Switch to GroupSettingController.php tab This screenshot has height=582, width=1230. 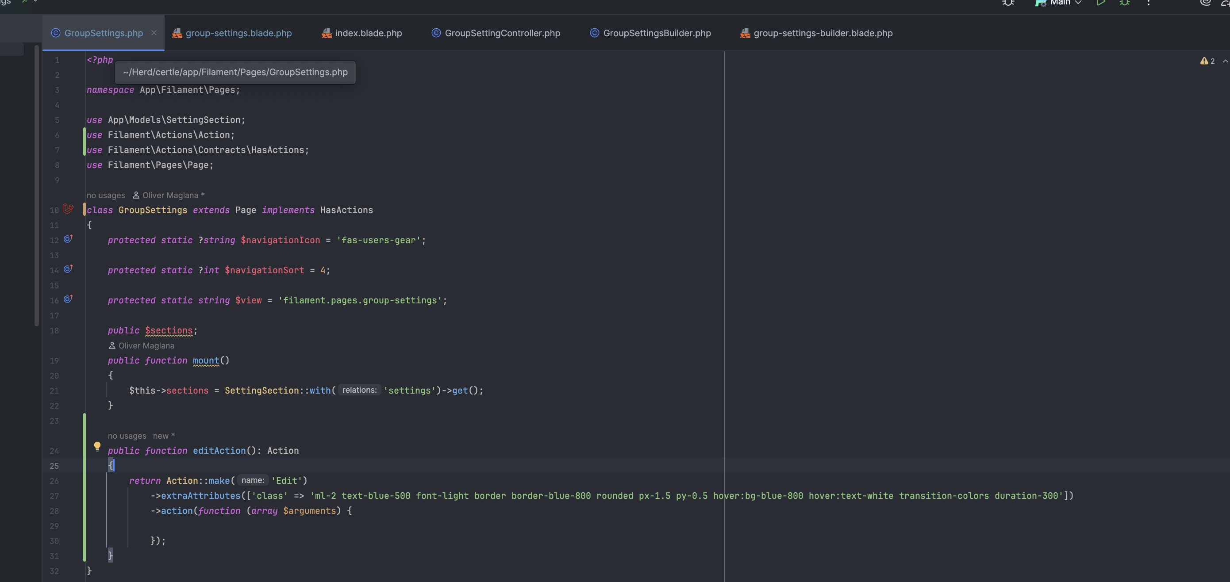[502, 33]
